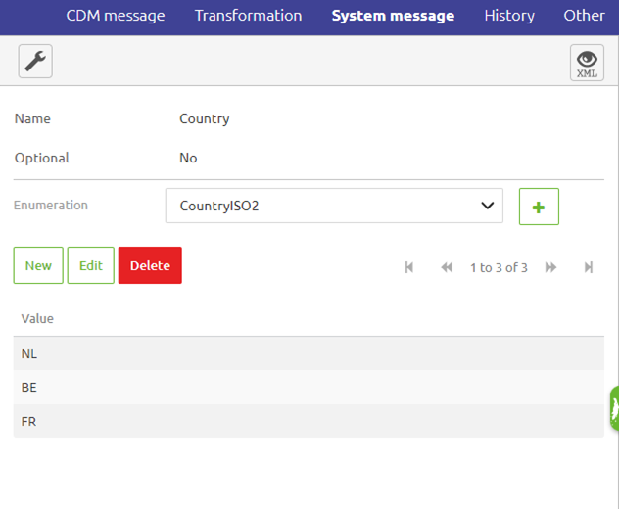Click the '1 to 3 of 3' pager text
619x509 pixels.
(499, 267)
